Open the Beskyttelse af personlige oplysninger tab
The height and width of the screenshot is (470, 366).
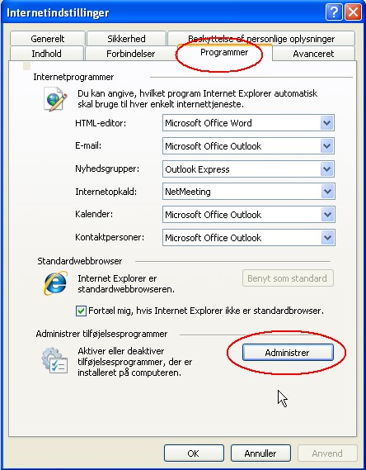(261, 39)
